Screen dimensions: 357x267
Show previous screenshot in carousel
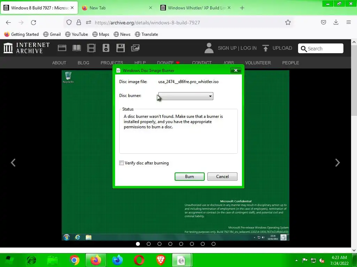click(13, 162)
